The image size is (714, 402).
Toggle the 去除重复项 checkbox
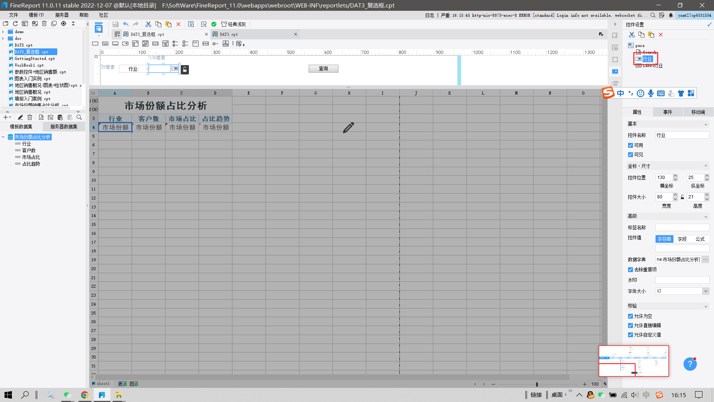pos(630,269)
